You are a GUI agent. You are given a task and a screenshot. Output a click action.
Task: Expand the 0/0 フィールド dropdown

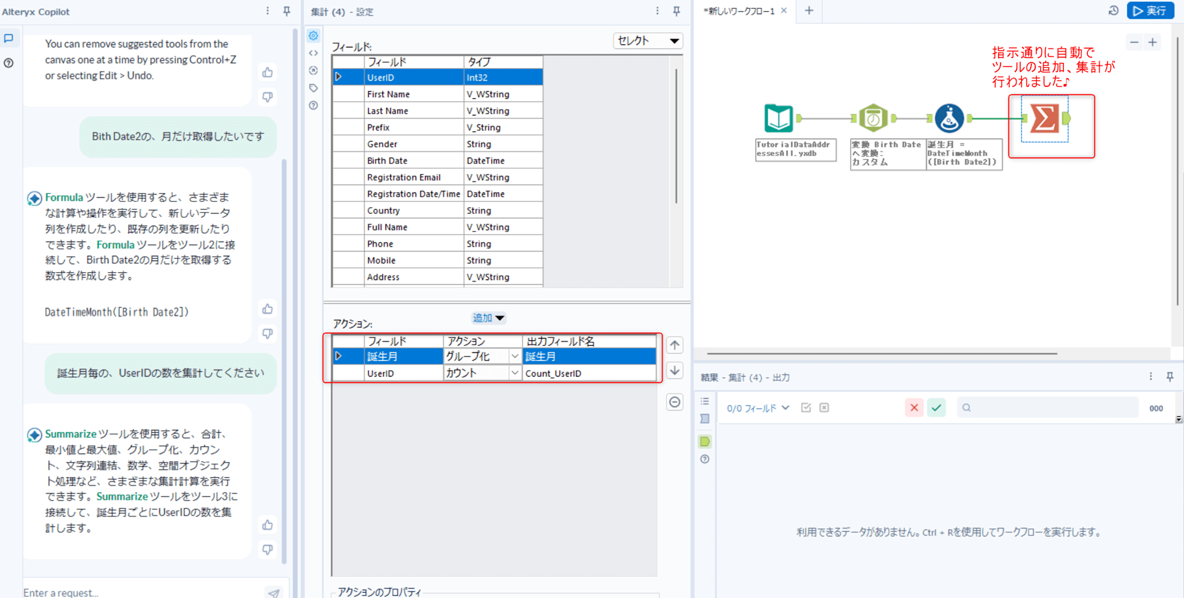tap(758, 408)
